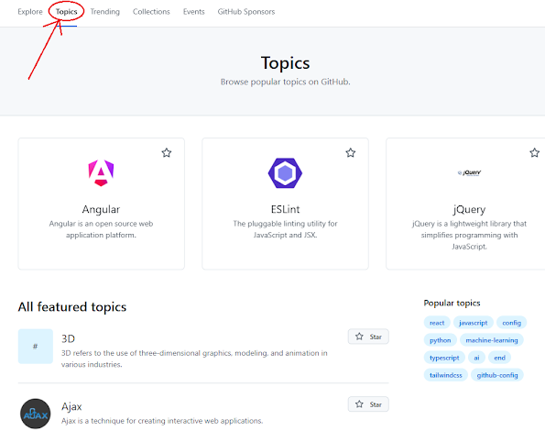Open the Ajax topic heading

[71, 406]
